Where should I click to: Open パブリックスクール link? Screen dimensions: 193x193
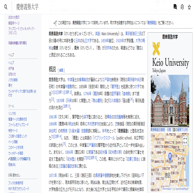pyautogui.click(x=104, y=138)
